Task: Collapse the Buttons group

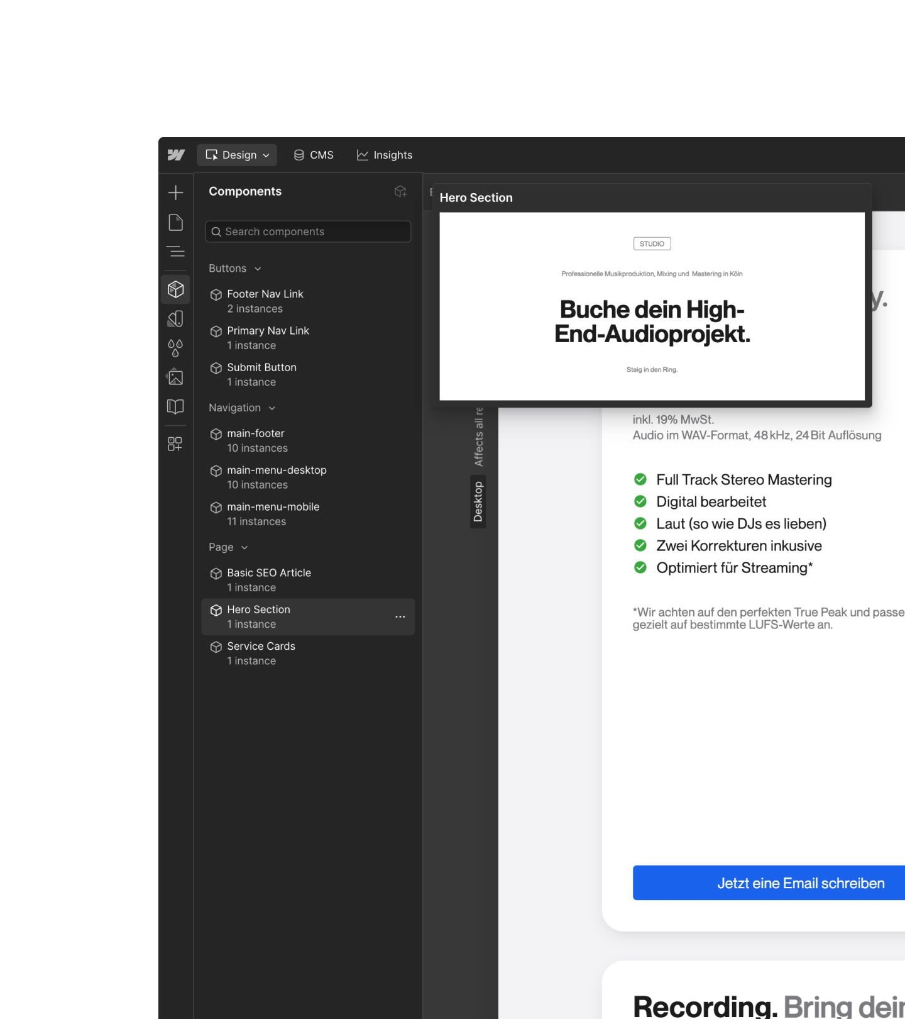Action: pos(235,269)
